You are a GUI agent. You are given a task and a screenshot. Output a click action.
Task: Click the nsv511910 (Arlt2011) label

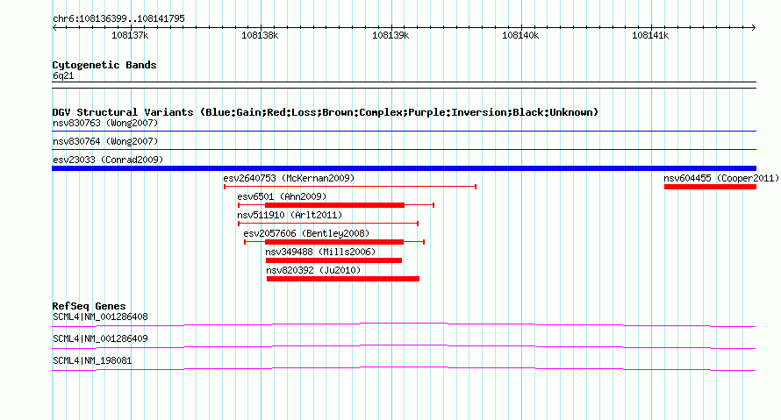click(290, 215)
